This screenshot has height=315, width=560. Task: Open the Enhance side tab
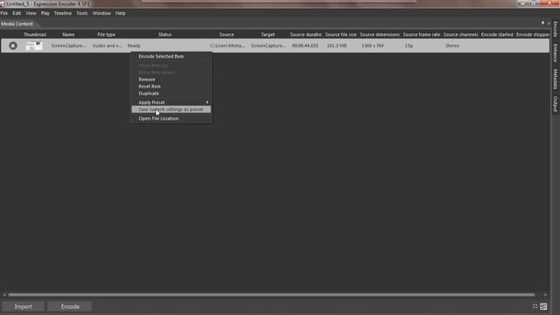[x=556, y=52]
